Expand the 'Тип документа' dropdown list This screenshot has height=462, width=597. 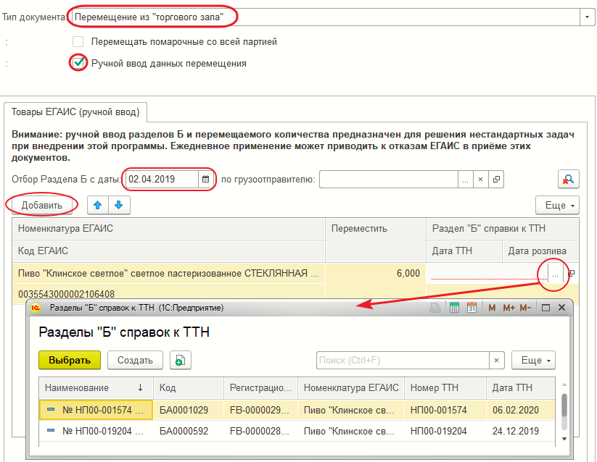tap(585, 16)
